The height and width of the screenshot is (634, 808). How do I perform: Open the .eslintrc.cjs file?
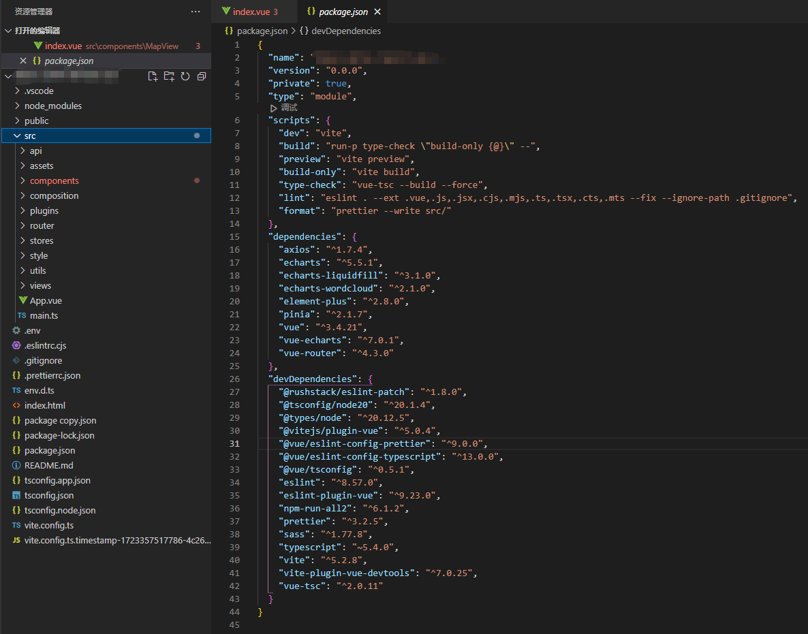click(45, 345)
